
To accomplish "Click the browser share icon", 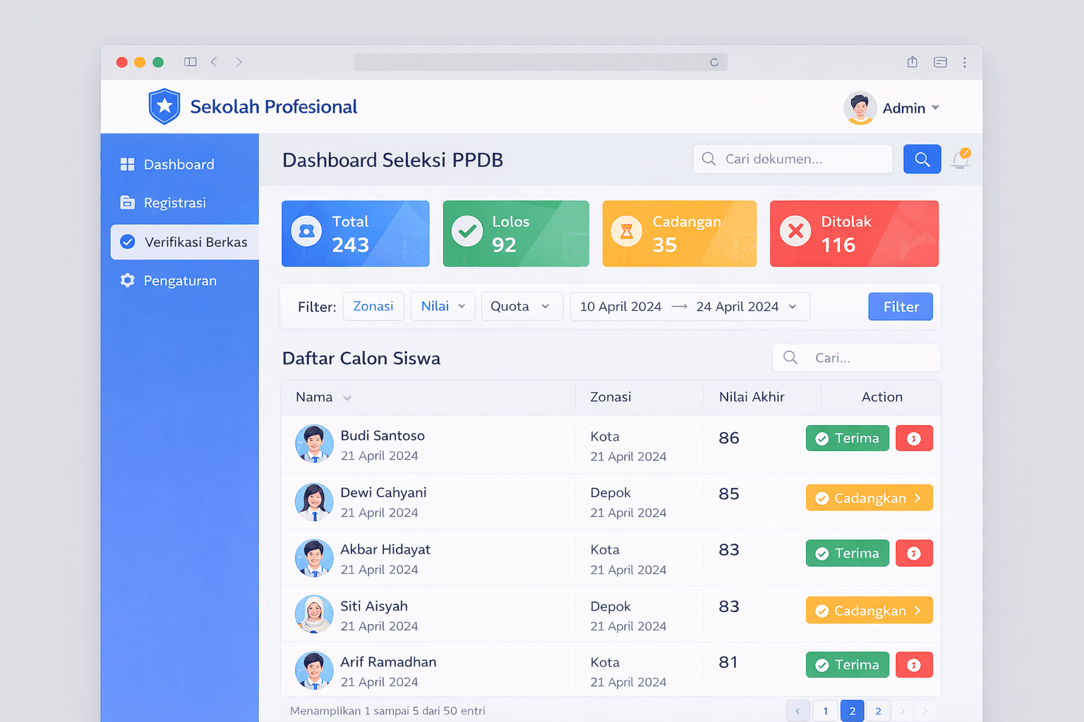I will click(x=913, y=62).
